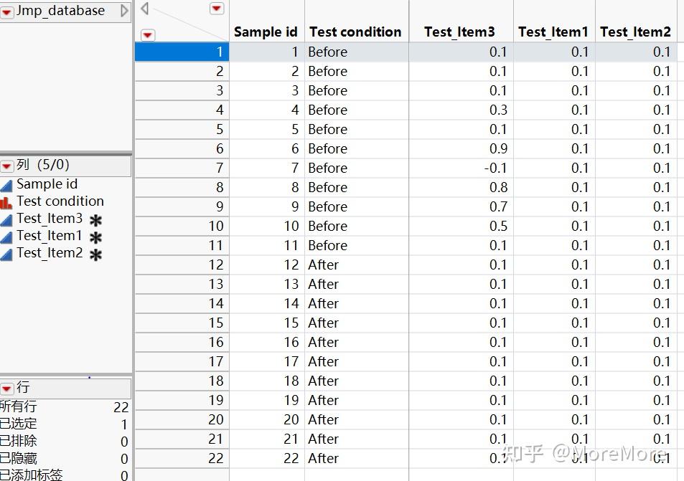Image resolution: width=684 pixels, height=481 pixels.
Task: Select the Test condition column header
Action: click(x=355, y=32)
